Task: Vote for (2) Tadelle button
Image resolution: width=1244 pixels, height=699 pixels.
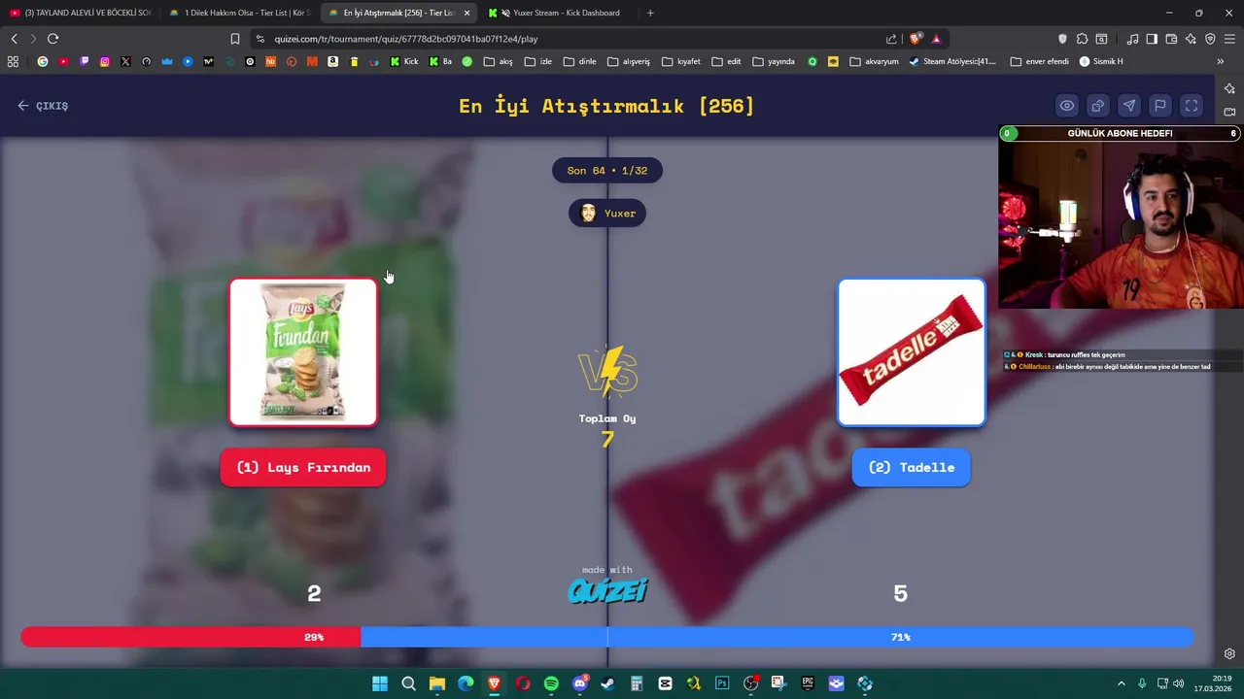Action: [x=912, y=467]
